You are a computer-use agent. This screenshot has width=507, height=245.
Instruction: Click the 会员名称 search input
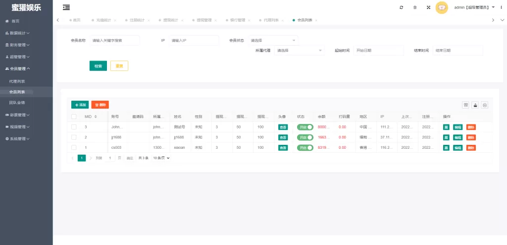[x=115, y=41]
